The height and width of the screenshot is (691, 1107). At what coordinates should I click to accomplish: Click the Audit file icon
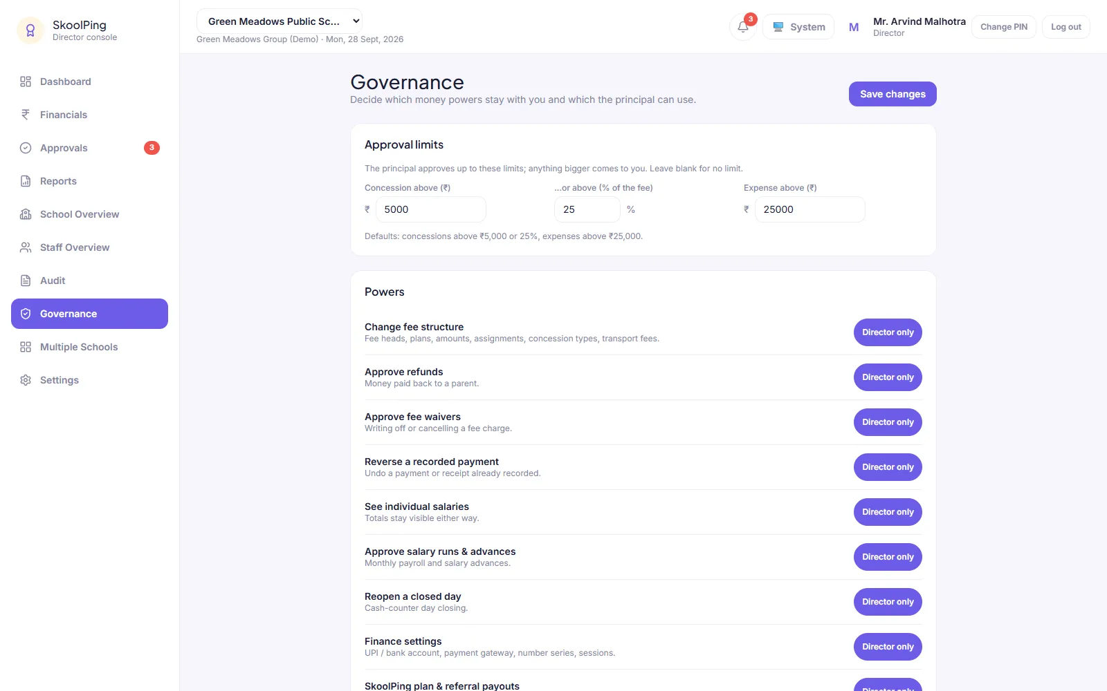[26, 281]
